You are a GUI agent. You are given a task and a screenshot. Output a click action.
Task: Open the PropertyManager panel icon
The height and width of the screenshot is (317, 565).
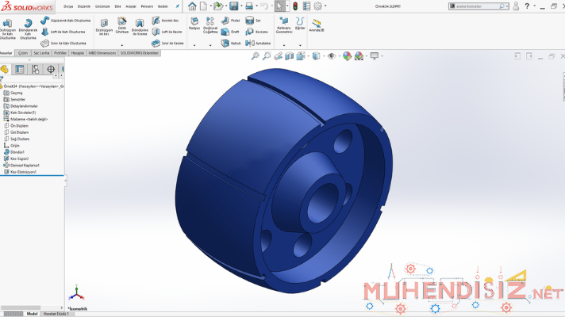coord(20,70)
